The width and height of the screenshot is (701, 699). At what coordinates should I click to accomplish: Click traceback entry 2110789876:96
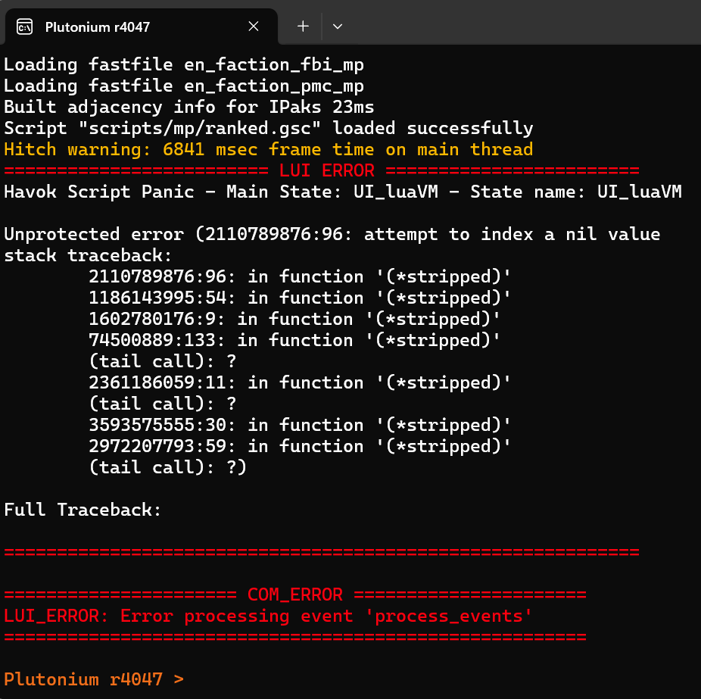(300, 277)
